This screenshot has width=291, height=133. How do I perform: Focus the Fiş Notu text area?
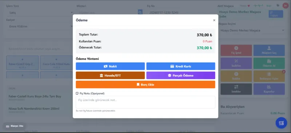point(145,102)
